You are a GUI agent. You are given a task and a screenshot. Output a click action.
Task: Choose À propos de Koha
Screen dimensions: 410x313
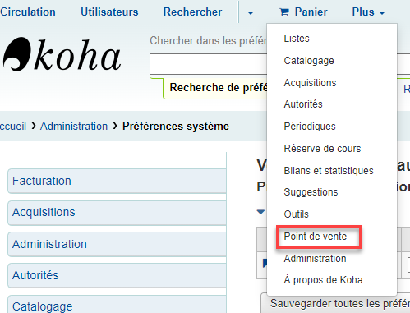point(323,280)
